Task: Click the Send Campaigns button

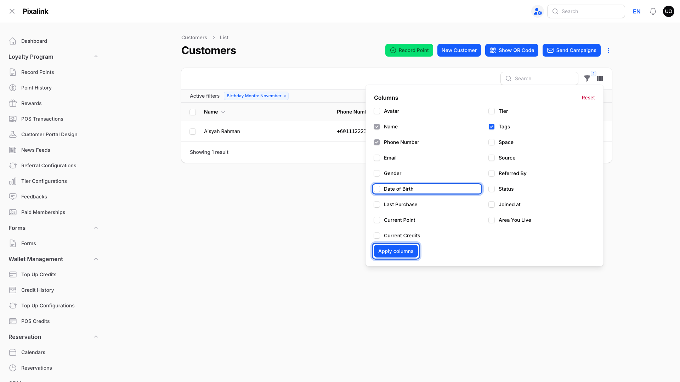Action: 572,50
